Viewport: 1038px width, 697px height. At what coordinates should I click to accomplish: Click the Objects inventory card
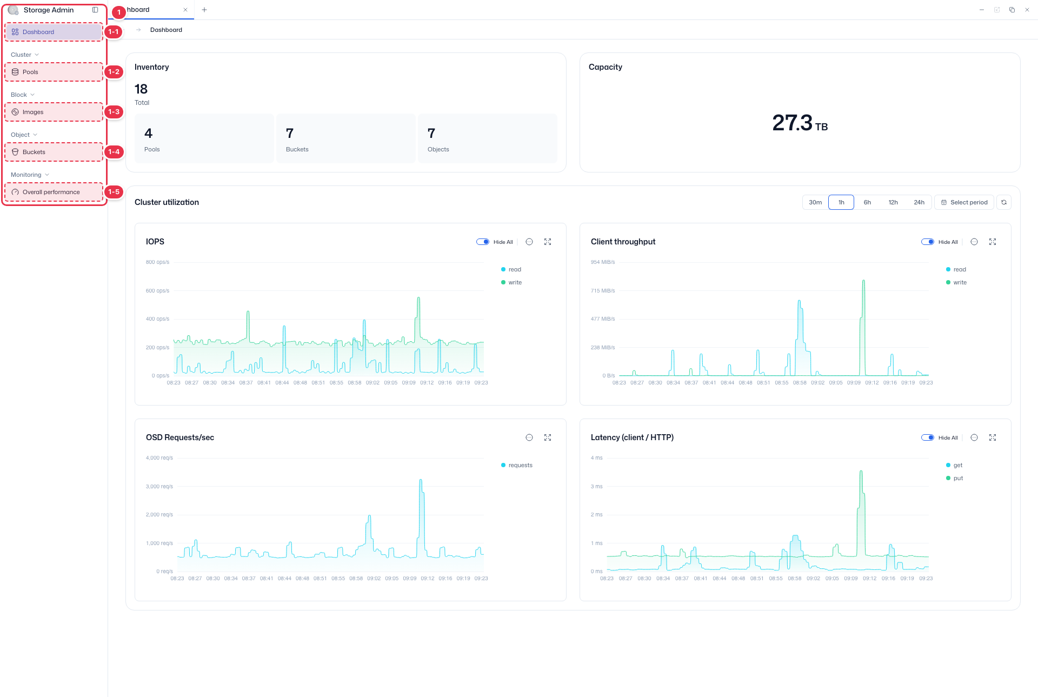488,138
